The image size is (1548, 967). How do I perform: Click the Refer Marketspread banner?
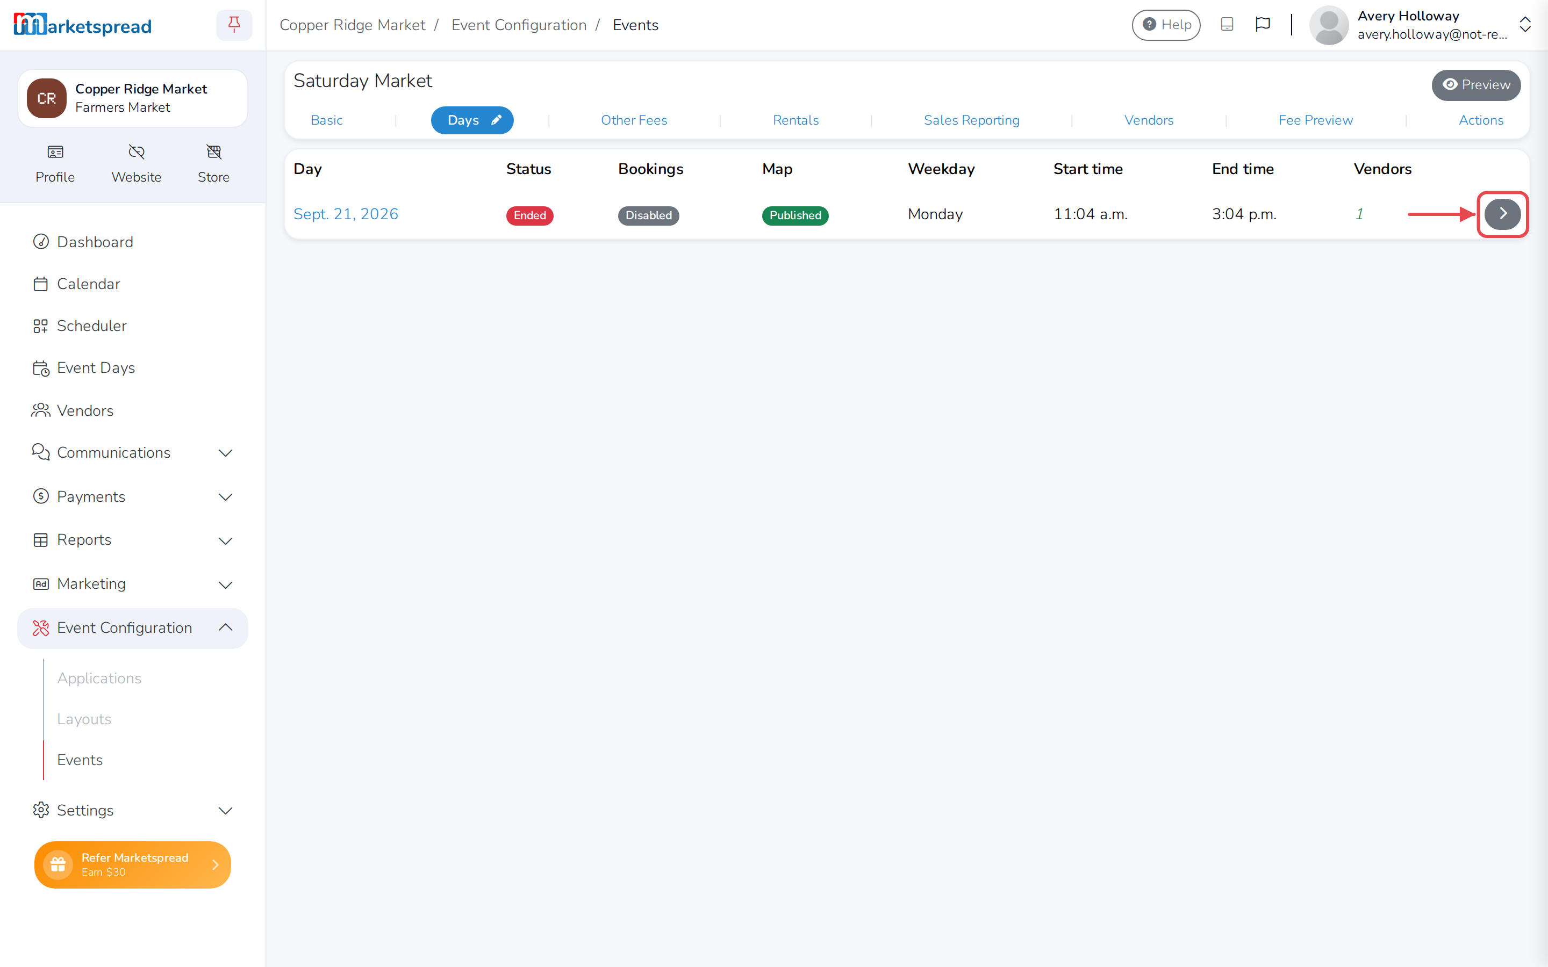click(x=132, y=865)
